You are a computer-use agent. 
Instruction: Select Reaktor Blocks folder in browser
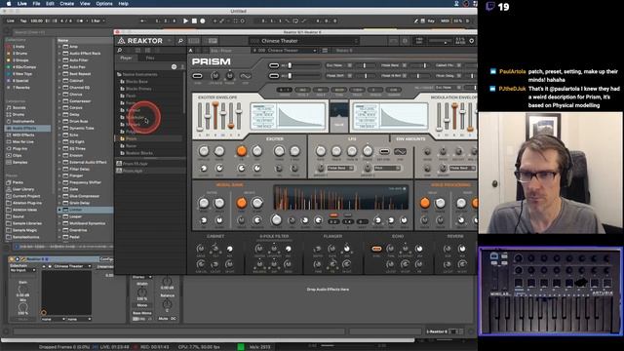(x=139, y=153)
